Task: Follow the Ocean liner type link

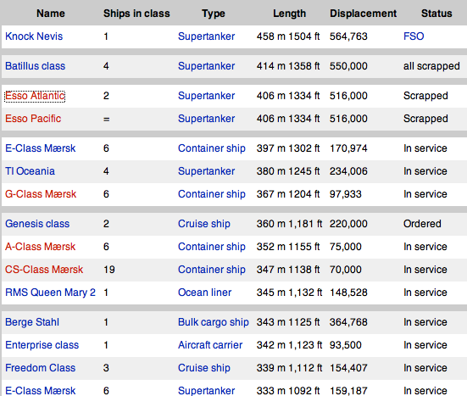Action: 204,293
